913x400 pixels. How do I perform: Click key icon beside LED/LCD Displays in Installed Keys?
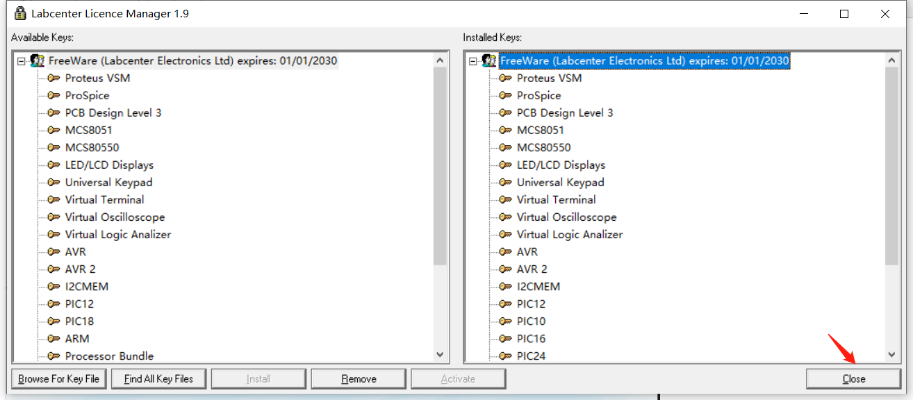tap(505, 165)
